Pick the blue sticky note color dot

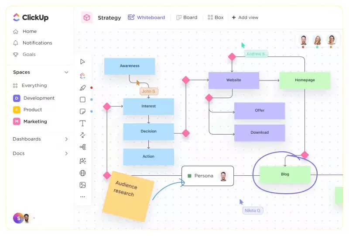(92, 111)
